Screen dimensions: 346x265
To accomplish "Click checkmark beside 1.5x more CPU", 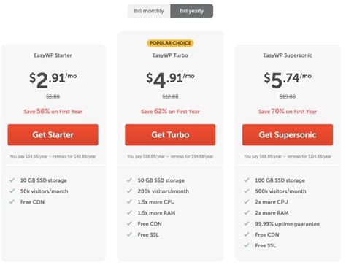I will [x=129, y=201].
